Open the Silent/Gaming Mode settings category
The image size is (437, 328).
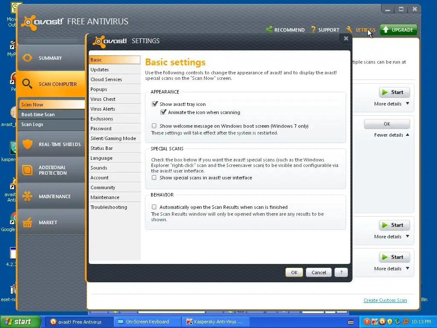114,138
